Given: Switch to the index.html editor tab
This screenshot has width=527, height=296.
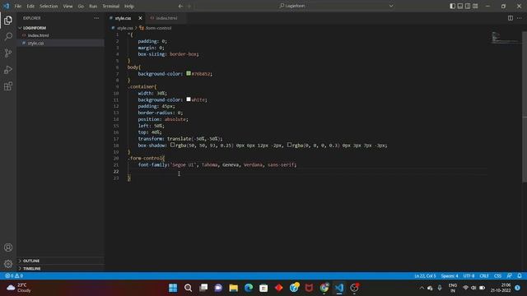Looking at the screenshot, I should point(166,18).
